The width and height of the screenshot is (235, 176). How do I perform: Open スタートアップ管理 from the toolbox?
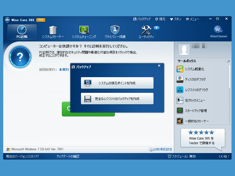coord(192,111)
